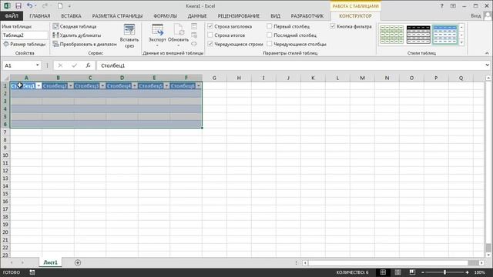Select column G header

[x=214, y=78]
